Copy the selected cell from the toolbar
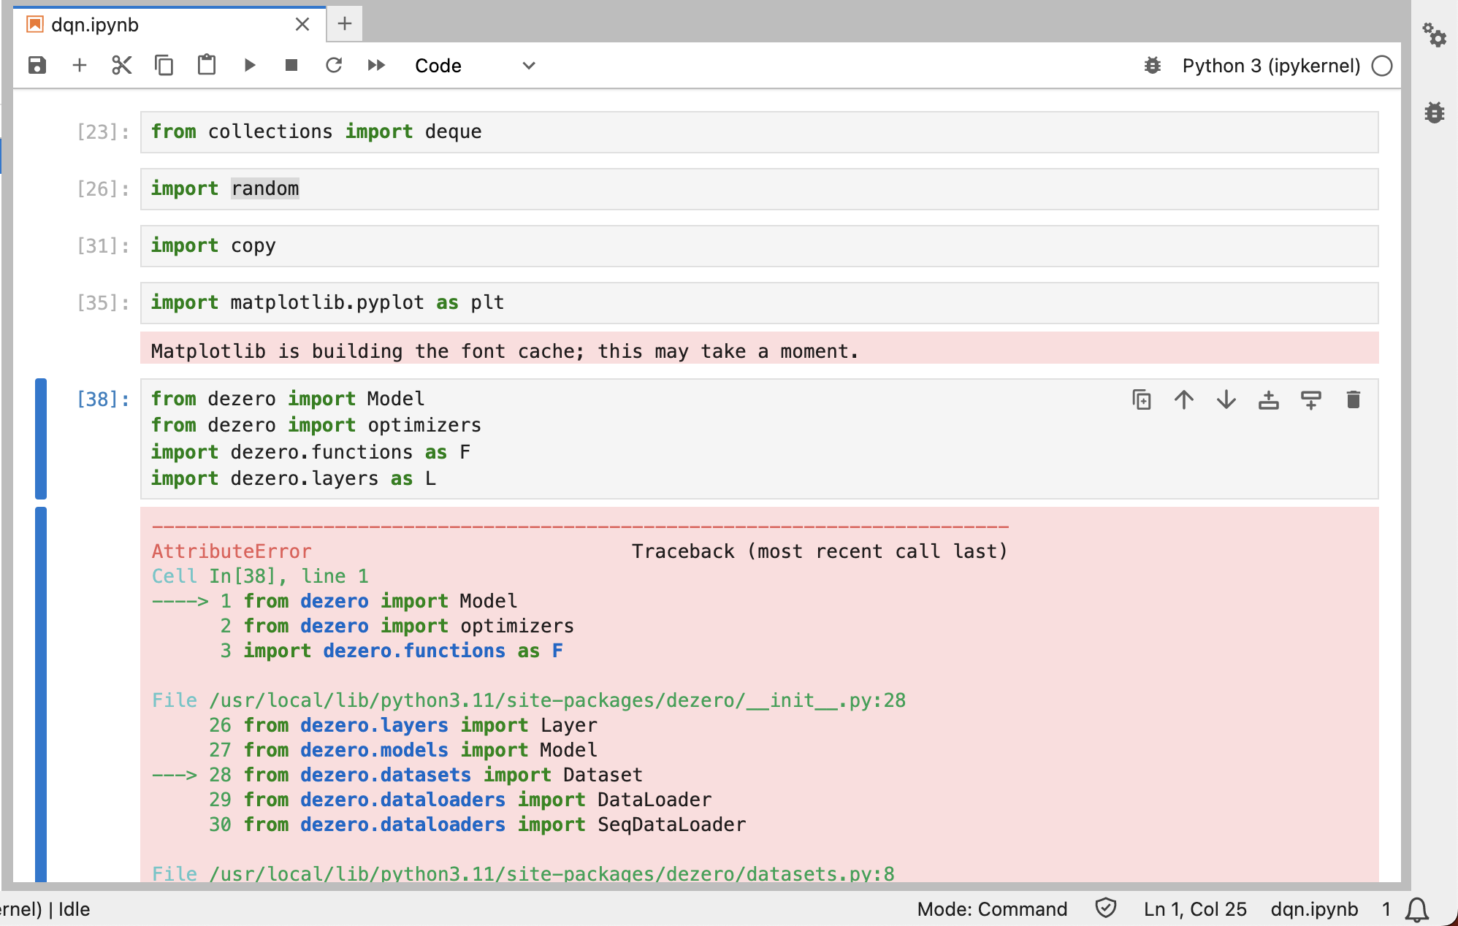This screenshot has width=1458, height=926. click(x=164, y=66)
